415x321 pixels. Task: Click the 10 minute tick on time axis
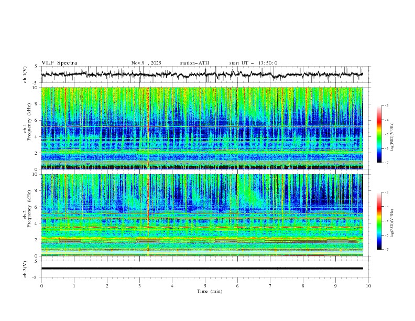[x=368, y=286]
